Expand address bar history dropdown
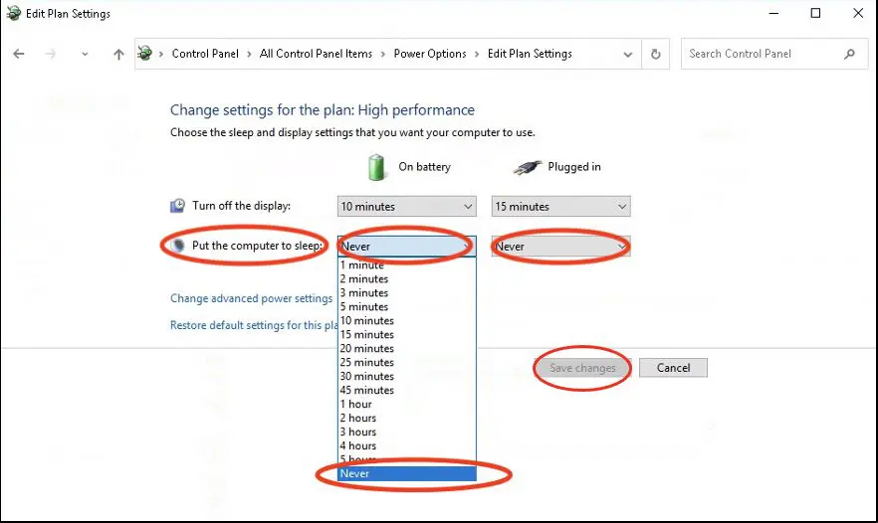This screenshot has width=878, height=523. 627,54
